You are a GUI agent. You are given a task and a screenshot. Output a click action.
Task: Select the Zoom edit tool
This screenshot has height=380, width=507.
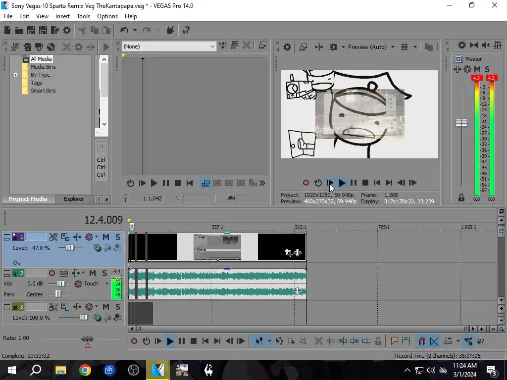click(303, 341)
